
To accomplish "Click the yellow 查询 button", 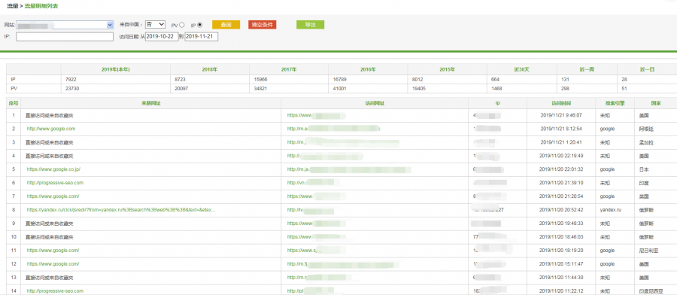I will pyautogui.click(x=226, y=25).
